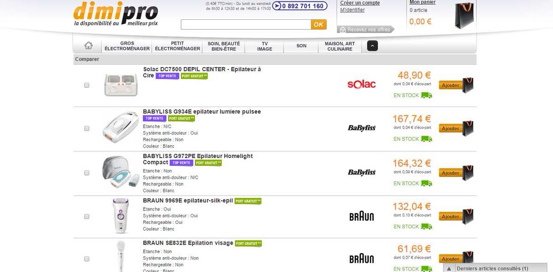Focus the search input field
This screenshot has width=553, height=272.
(246, 25)
